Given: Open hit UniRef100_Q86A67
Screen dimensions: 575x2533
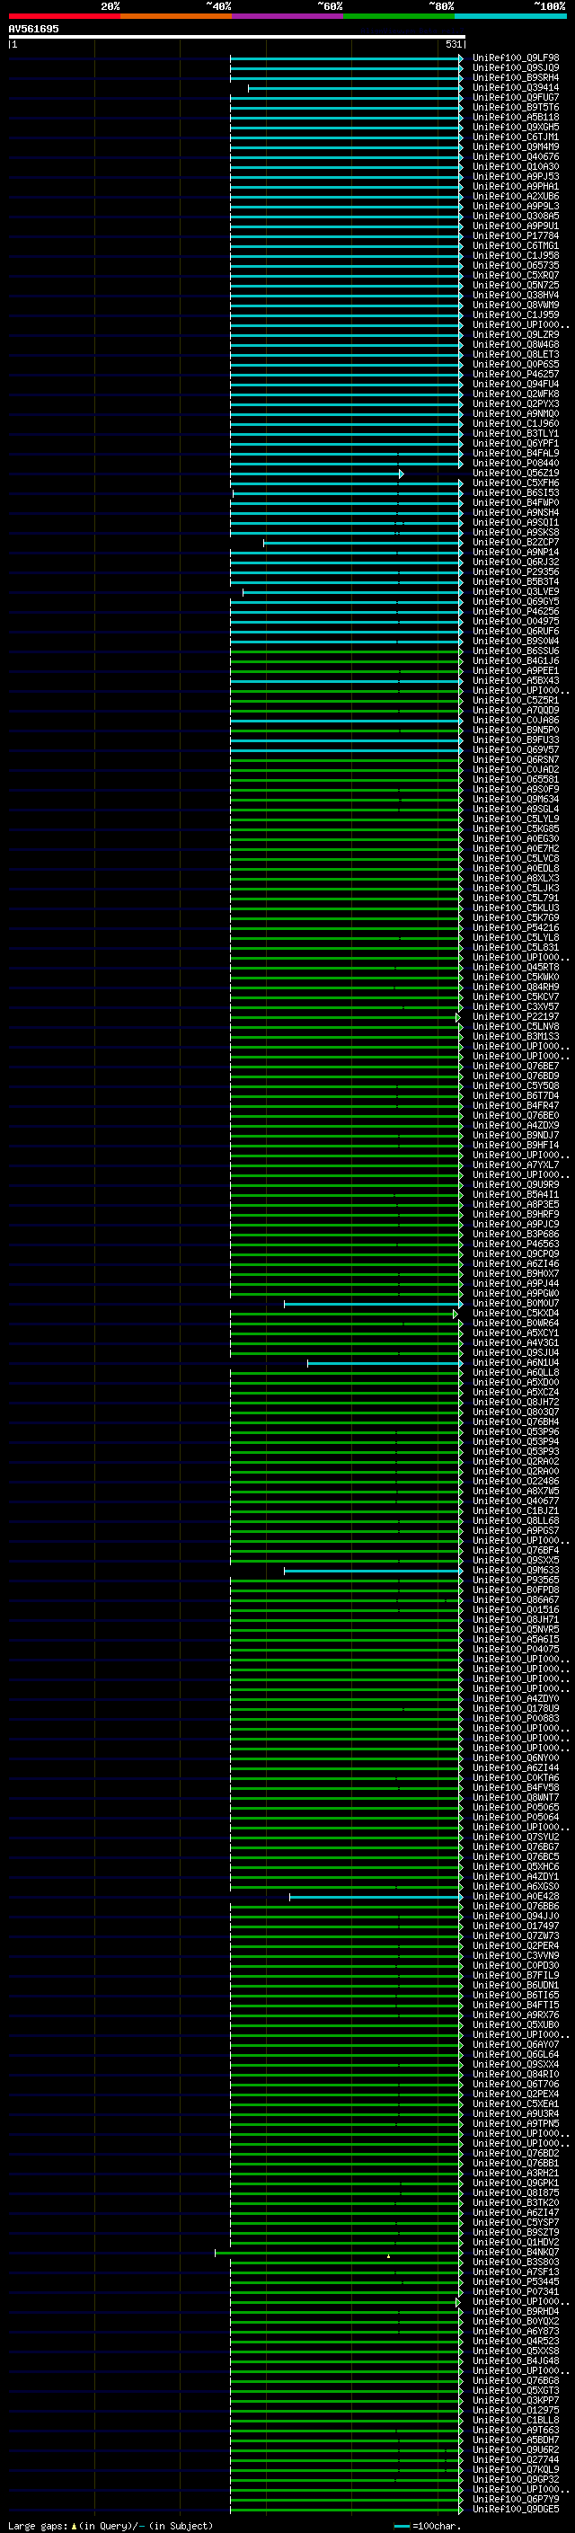Looking at the screenshot, I should 516,1599.
